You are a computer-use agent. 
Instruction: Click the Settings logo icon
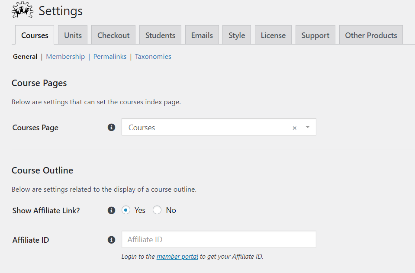point(23,10)
